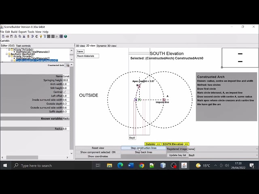Image resolution: width=259 pixels, height=194 pixels.
Task: Toggle Show component selected ON button
Action: tap(98, 152)
